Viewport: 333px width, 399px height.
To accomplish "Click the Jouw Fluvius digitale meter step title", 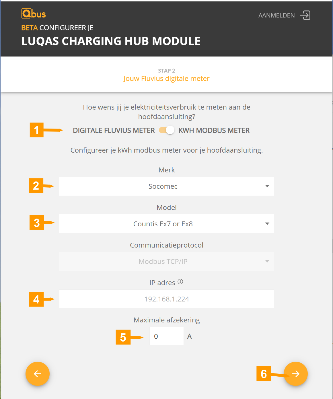I will 167,79.
